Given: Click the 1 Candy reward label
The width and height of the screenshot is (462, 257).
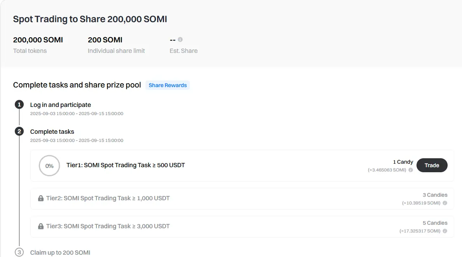Looking at the screenshot, I should coord(403,162).
